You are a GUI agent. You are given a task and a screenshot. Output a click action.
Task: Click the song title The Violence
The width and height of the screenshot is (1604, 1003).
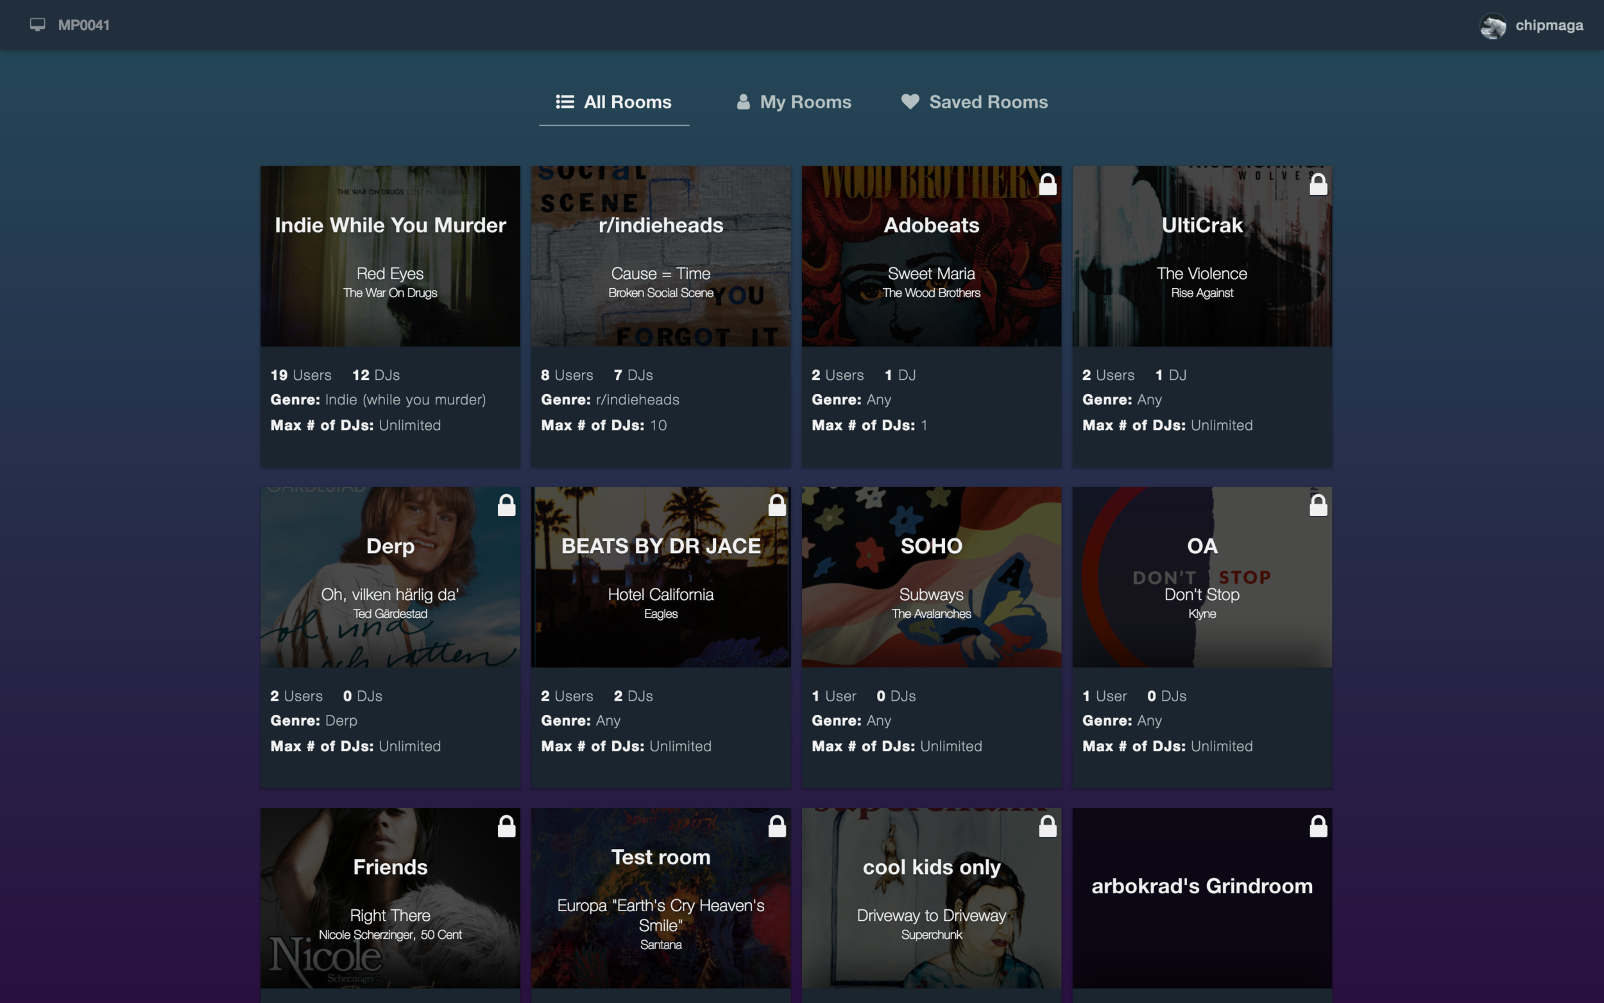tap(1202, 273)
